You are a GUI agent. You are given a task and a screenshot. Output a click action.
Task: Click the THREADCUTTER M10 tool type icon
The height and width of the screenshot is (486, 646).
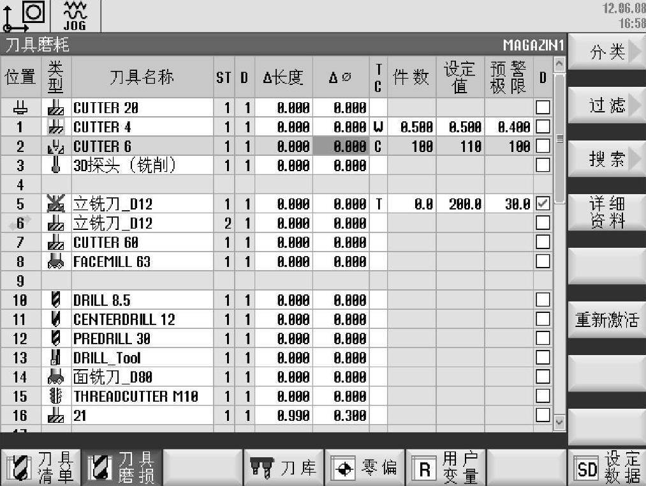tap(56, 396)
